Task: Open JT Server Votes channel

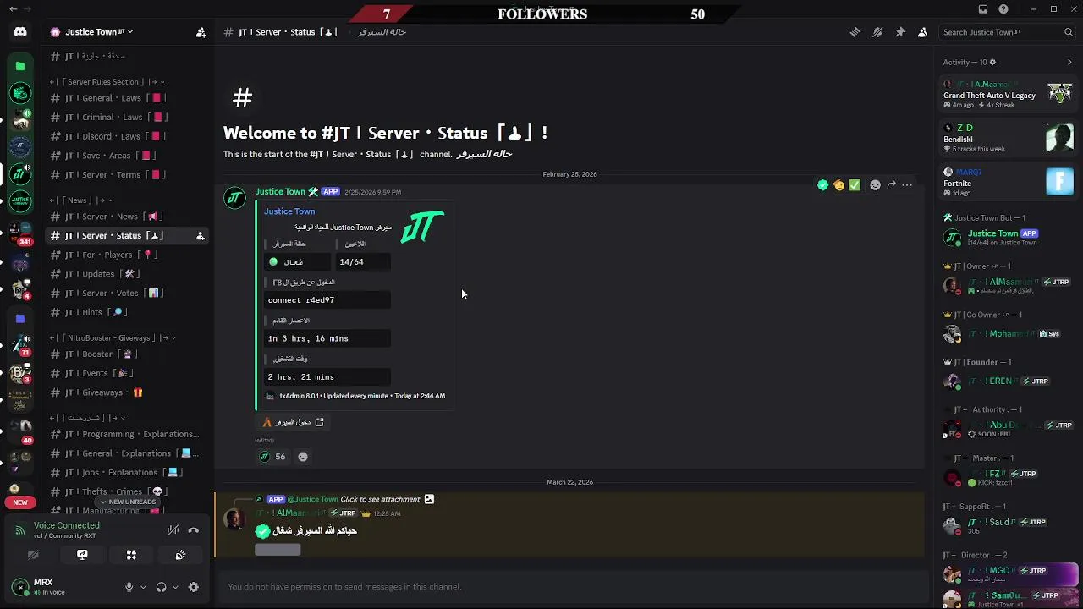Action: (127, 294)
